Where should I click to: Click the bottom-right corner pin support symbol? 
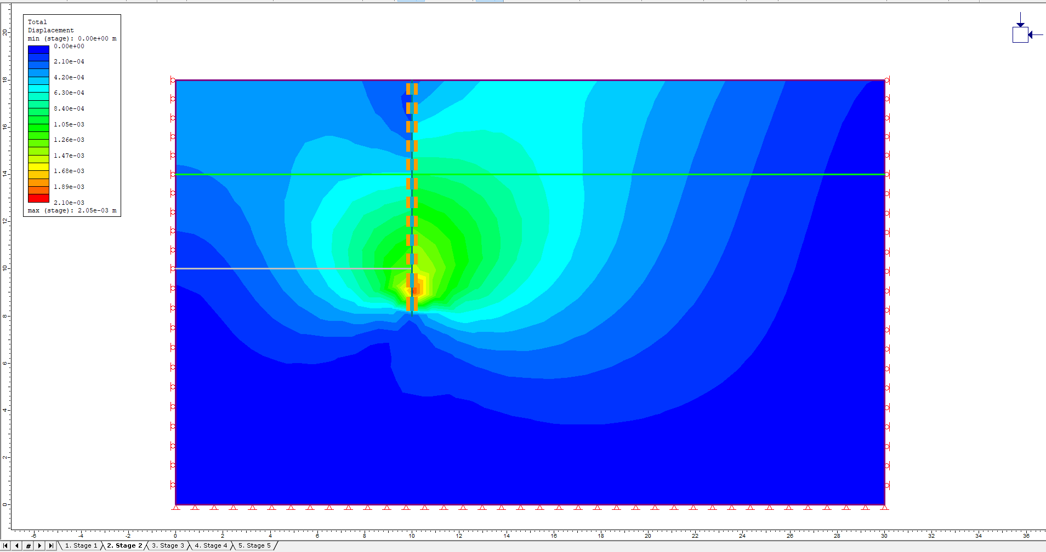pos(884,507)
